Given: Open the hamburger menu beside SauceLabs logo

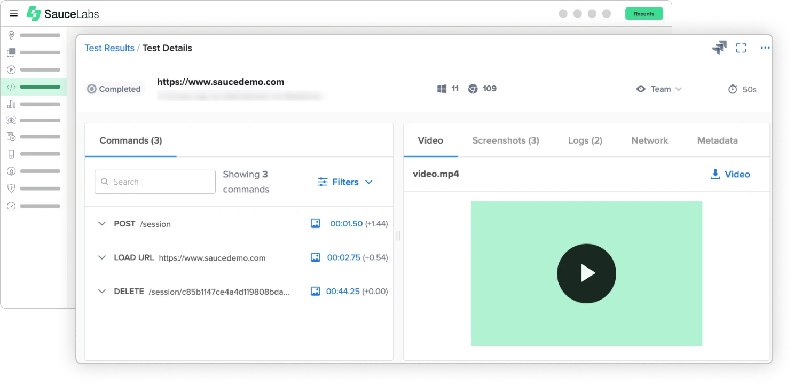Looking at the screenshot, I should pyautogui.click(x=13, y=13).
